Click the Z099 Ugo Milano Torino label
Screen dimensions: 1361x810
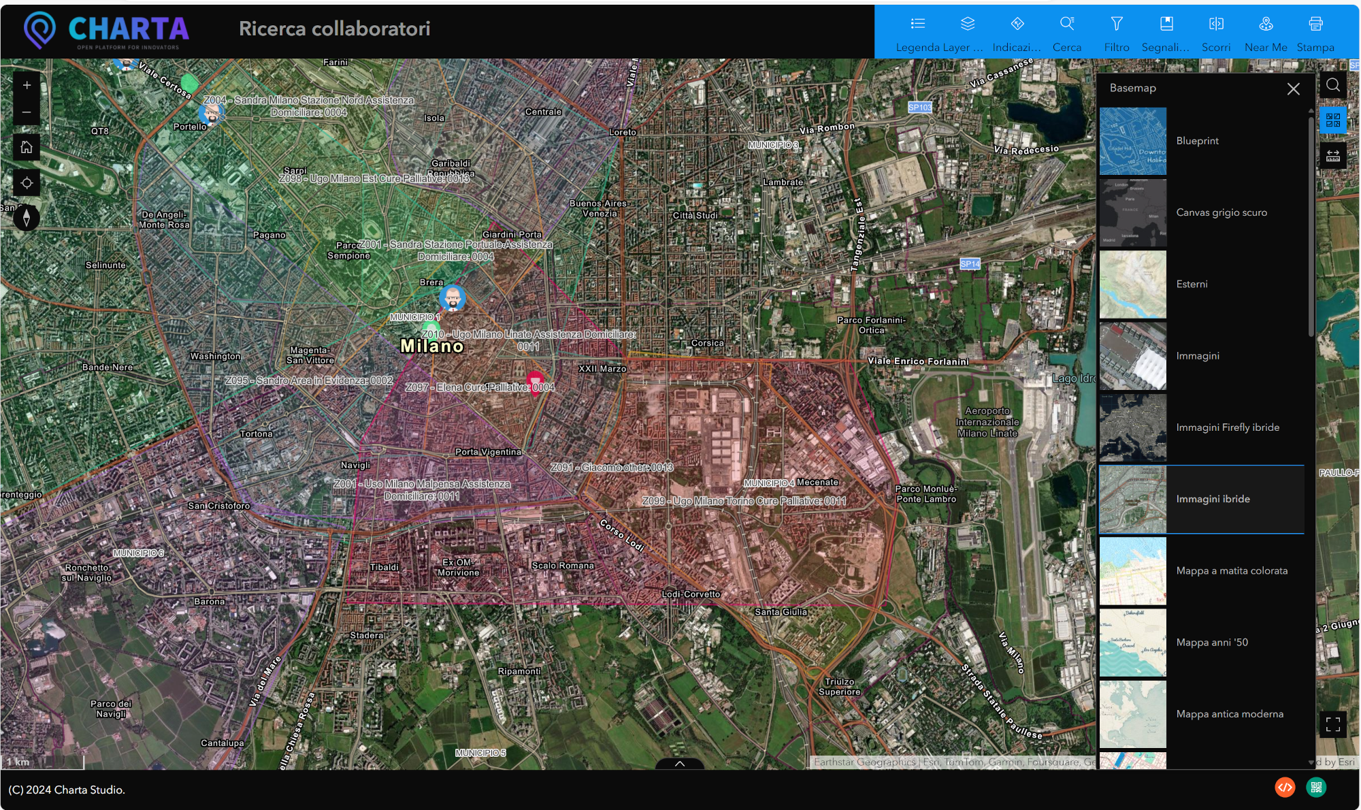pos(744,501)
